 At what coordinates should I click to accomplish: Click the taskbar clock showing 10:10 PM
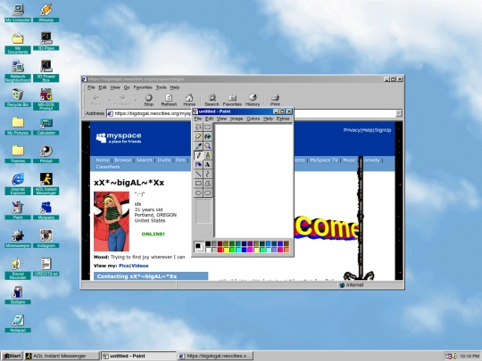coord(470,356)
